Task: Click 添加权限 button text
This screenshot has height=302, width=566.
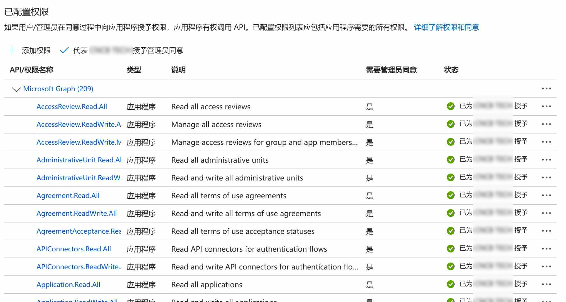Action: click(36, 50)
